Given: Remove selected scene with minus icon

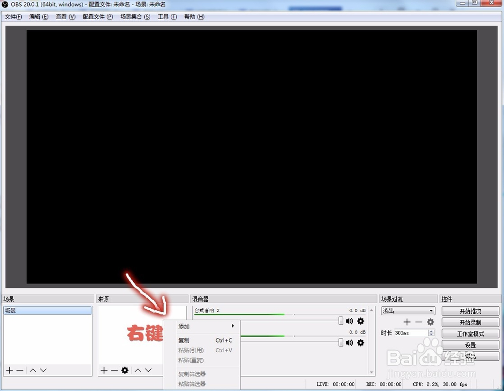Looking at the screenshot, I should 20,370.
